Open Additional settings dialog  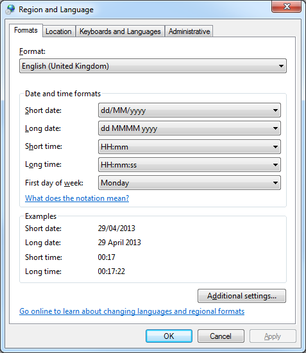tap(242, 296)
